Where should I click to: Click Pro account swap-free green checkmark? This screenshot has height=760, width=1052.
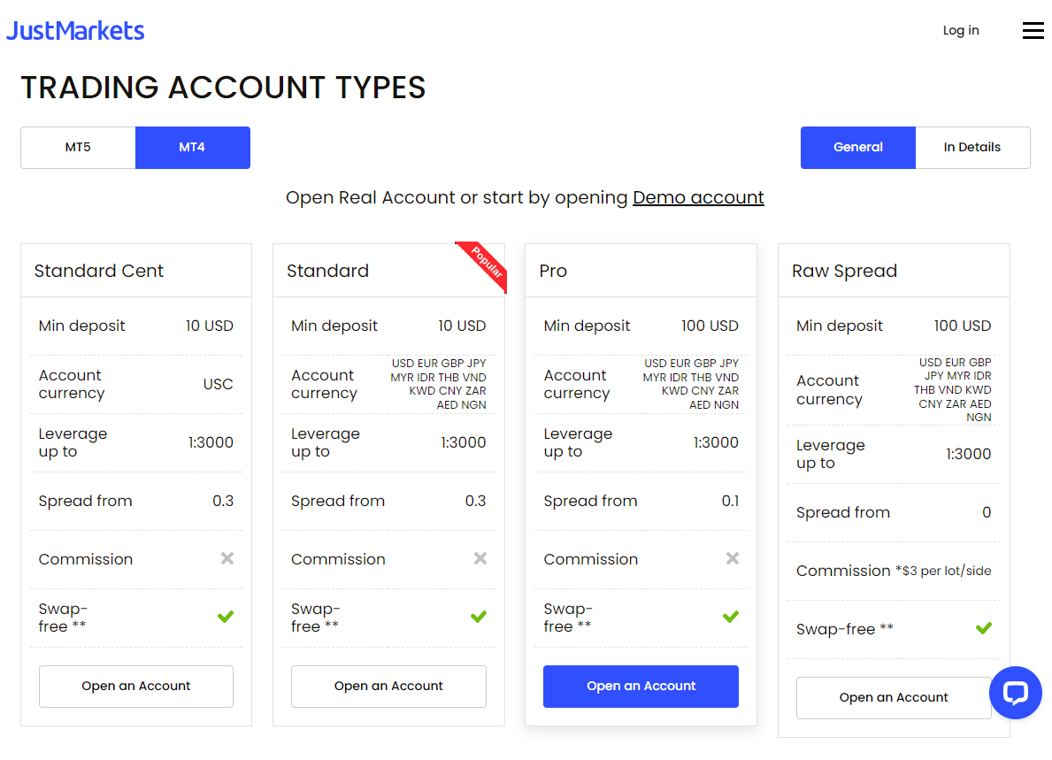pyautogui.click(x=731, y=617)
